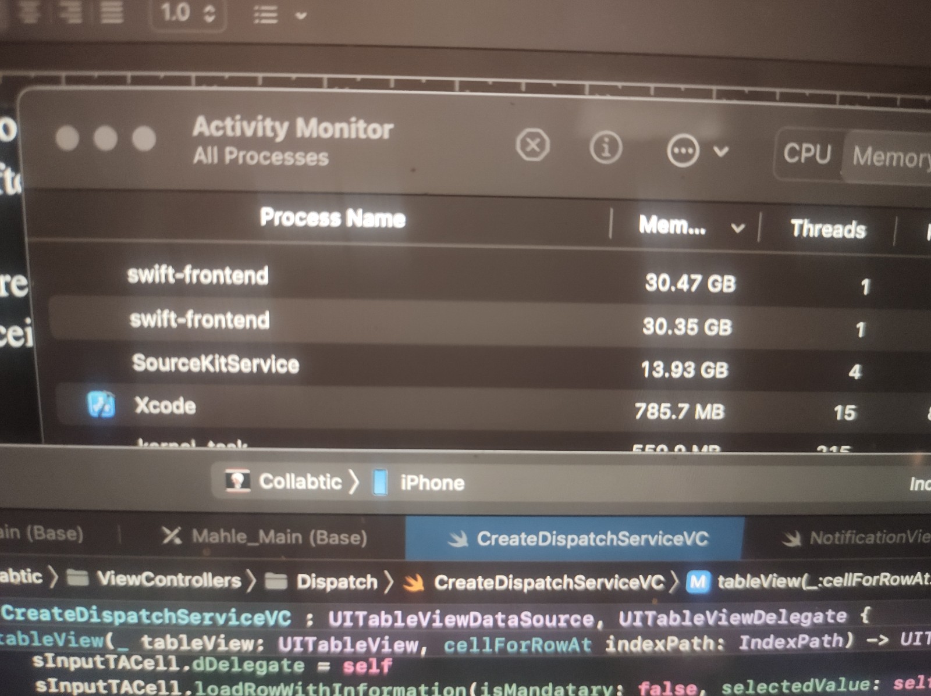Toggle the Memory column sort arrow
Screen dimensions: 931x696
click(x=738, y=228)
